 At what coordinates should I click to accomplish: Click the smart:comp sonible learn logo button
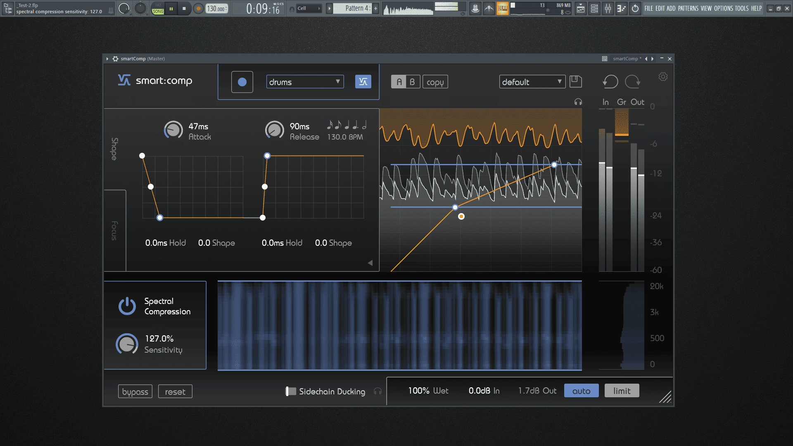coord(363,82)
